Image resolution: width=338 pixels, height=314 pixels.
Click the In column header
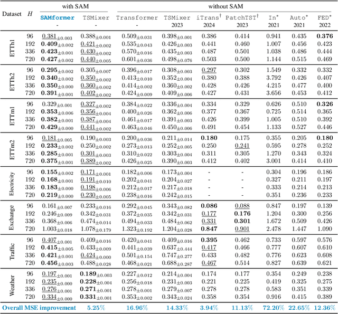tap(274, 17)
